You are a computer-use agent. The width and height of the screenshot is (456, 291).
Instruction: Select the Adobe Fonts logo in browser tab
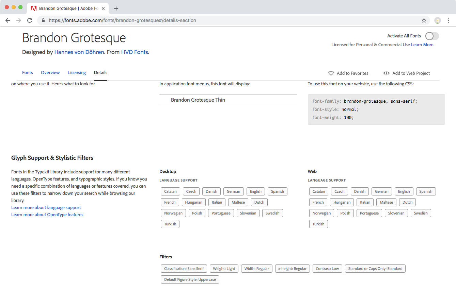click(33, 8)
